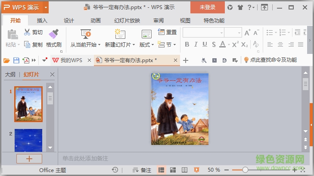Export to PDF icon in quick bar
Viewport: 314px width, 176px height.
26,60
